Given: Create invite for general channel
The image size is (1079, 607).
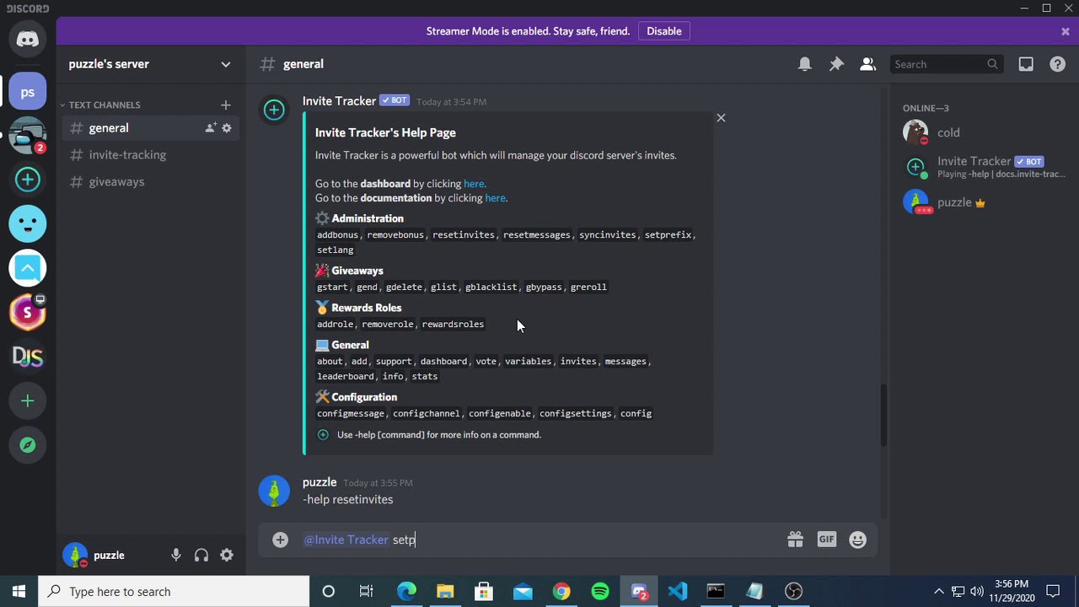Looking at the screenshot, I should (x=210, y=128).
